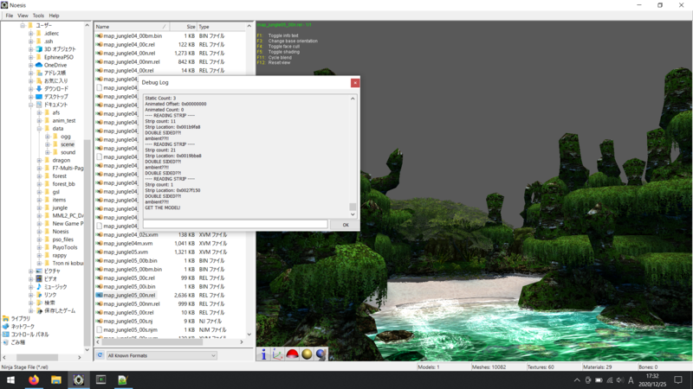693x389 pixels.
Task: Open the Help menu
Action: pyautogui.click(x=54, y=16)
